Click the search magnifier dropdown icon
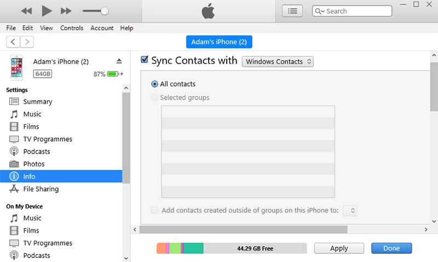 pyautogui.click(x=320, y=11)
